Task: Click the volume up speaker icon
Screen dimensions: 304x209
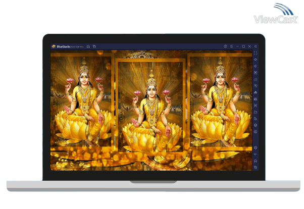Action: click(256, 60)
